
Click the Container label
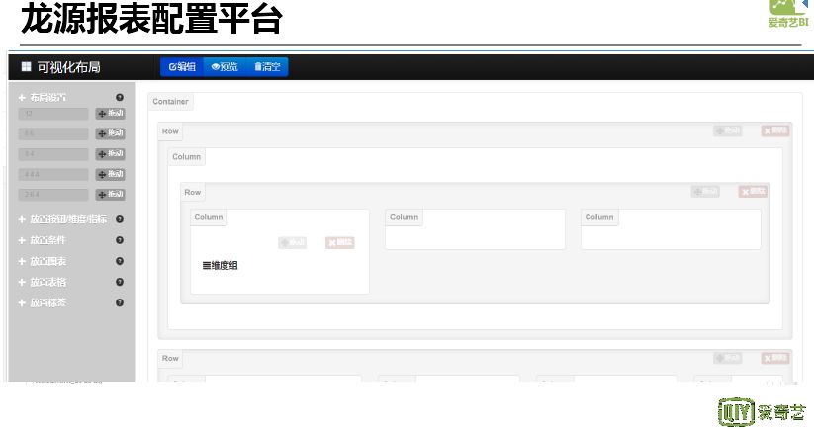170,102
